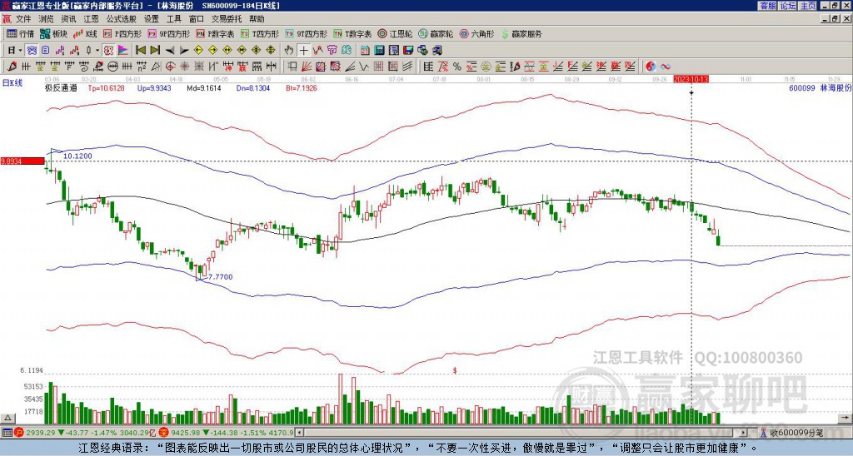Click the blue infinity wave icon
The width and height of the screenshot is (853, 456).
tap(666, 67)
